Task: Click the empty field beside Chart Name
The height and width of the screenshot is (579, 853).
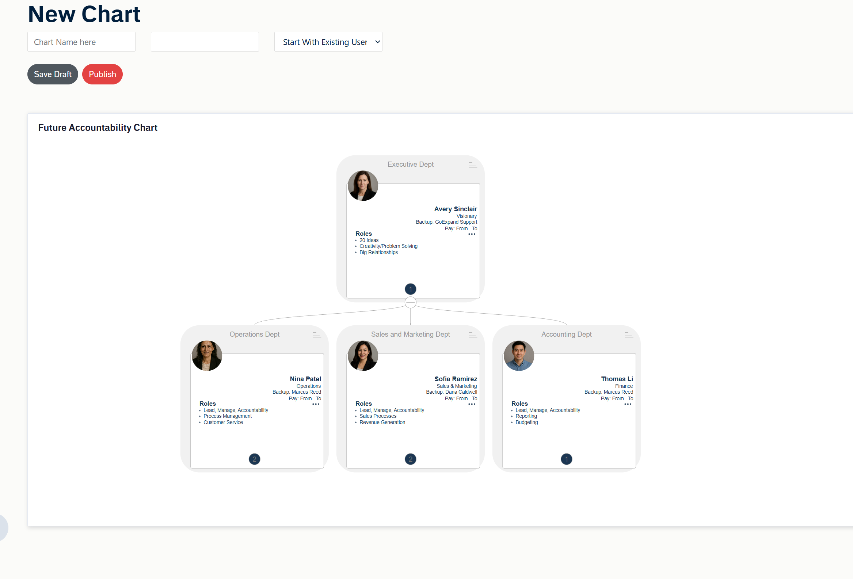Action: click(x=205, y=42)
